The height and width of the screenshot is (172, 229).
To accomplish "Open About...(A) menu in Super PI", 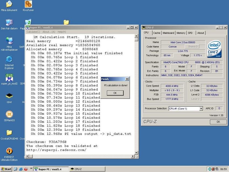I will [49, 32].
